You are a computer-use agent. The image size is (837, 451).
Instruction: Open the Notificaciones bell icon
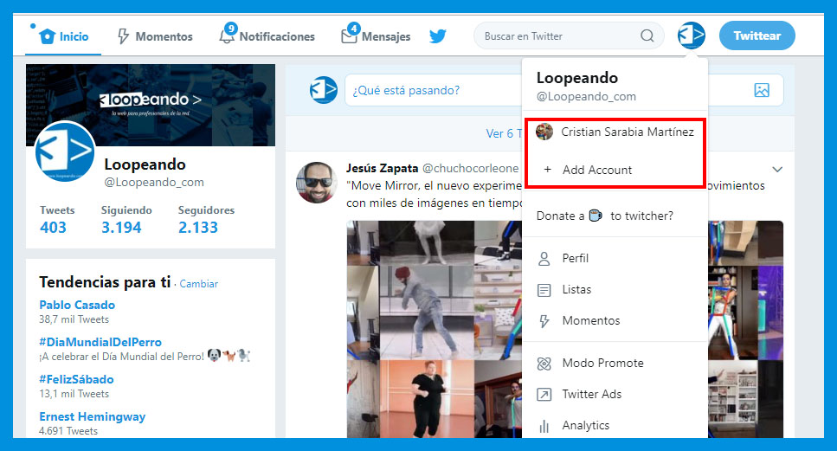(x=227, y=35)
